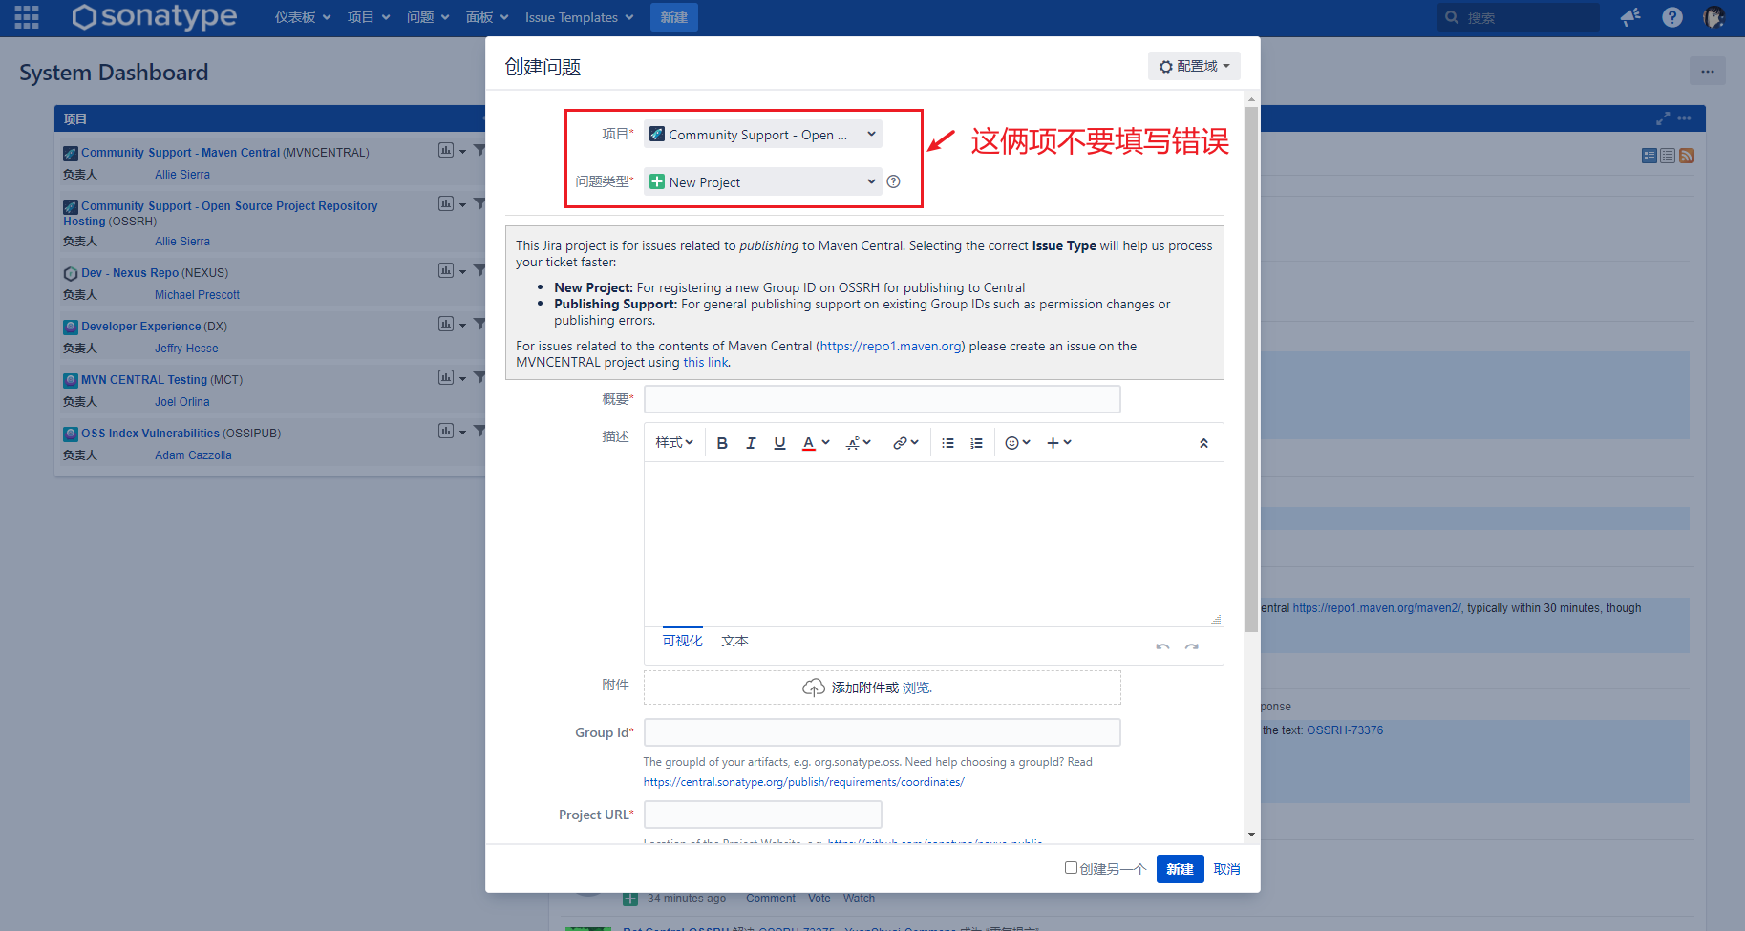Open the help question mark menu
Screen dimensions: 1745x931
tap(1672, 17)
